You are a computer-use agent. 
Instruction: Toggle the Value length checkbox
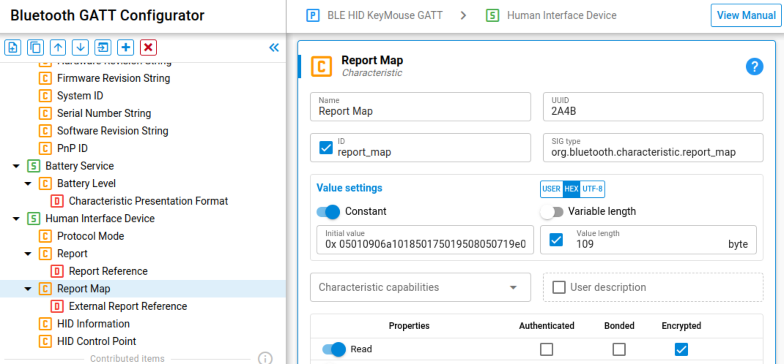[x=556, y=240]
